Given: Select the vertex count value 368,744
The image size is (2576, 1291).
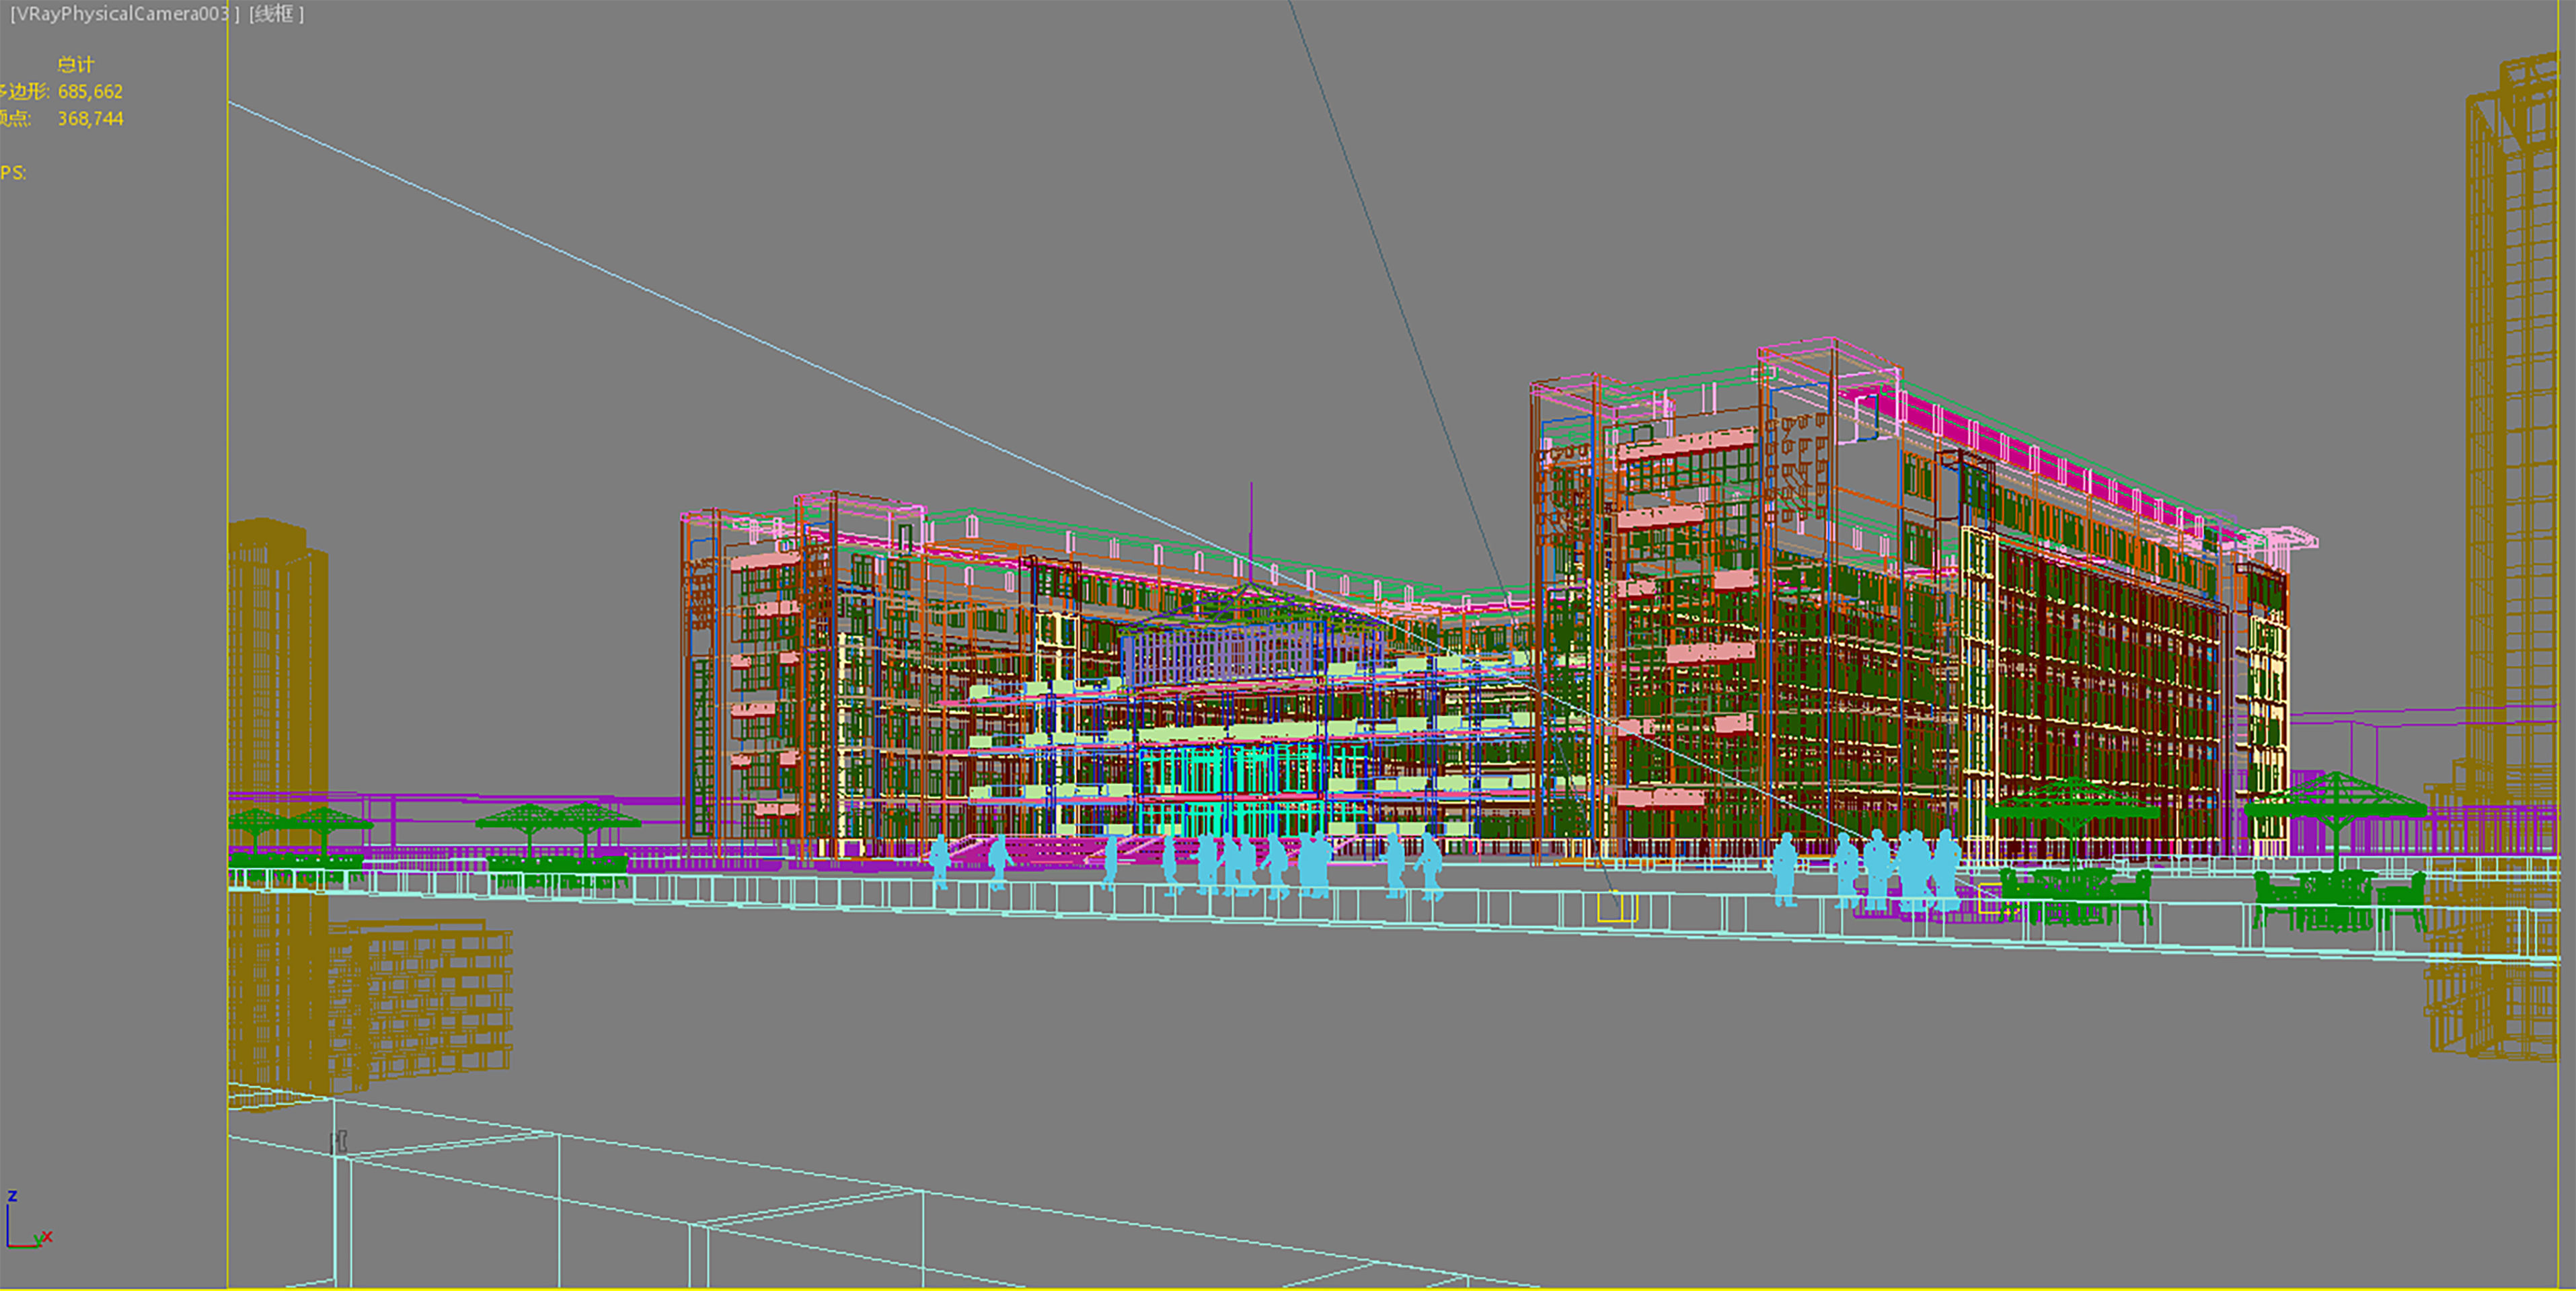Looking at the screenshot, I should coord(90,118).
